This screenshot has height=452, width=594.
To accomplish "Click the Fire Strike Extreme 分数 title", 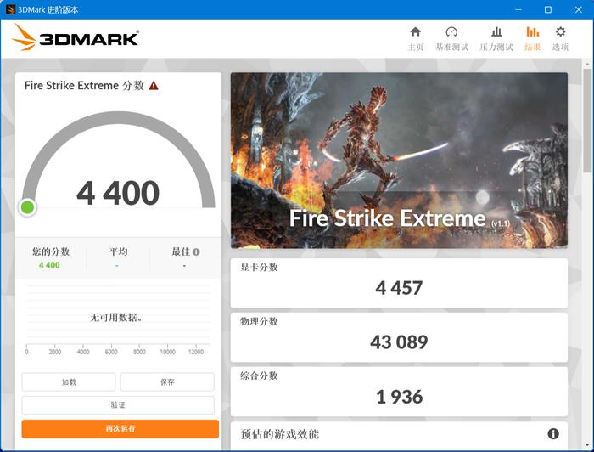I will [x=84, y=85].
